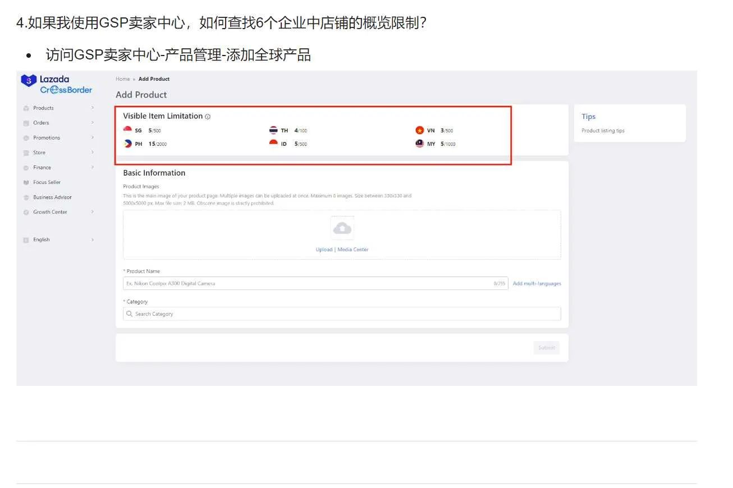This screenshot has height=488, width=733.
Task: Click the disabled Submit button
Action: [x=546, y=347]
